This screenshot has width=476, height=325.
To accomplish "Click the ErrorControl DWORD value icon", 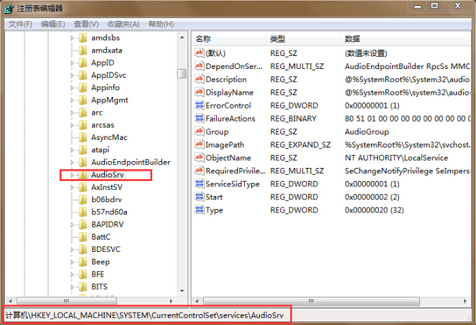I will tap(199, 106).
